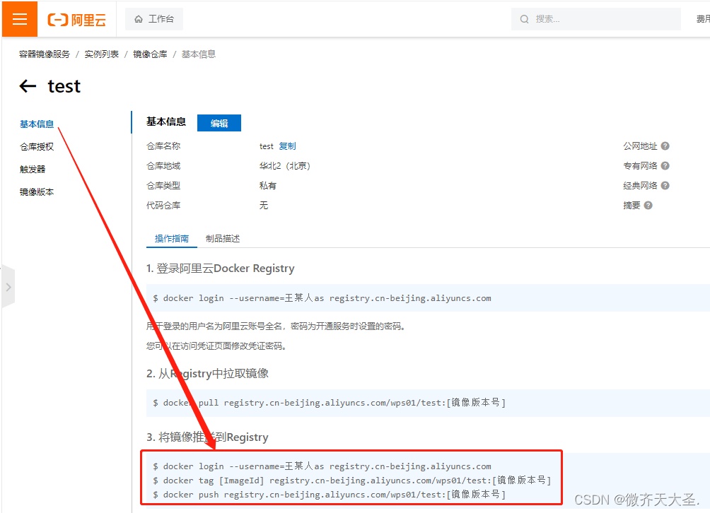Click help icon beside 摘要
This screenshot has height=513, width=710.
648,206
